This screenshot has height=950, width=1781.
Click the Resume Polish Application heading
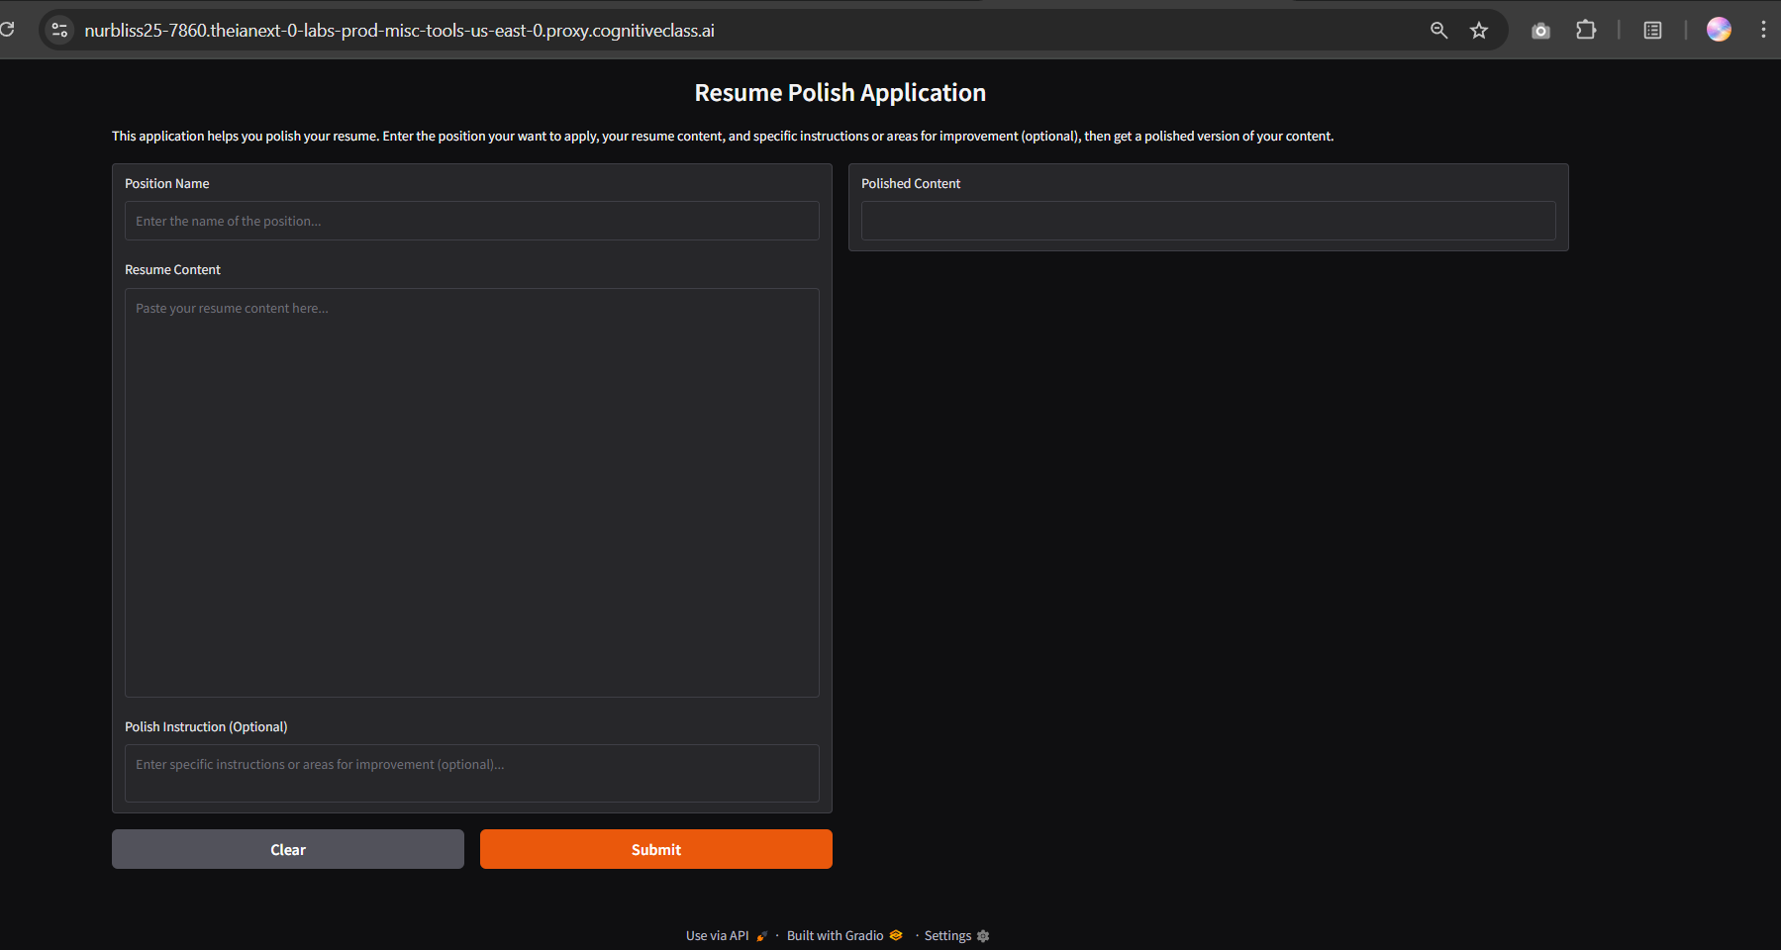pos(840,93)
